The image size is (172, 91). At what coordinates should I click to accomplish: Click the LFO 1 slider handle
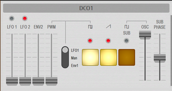point(12,81)
